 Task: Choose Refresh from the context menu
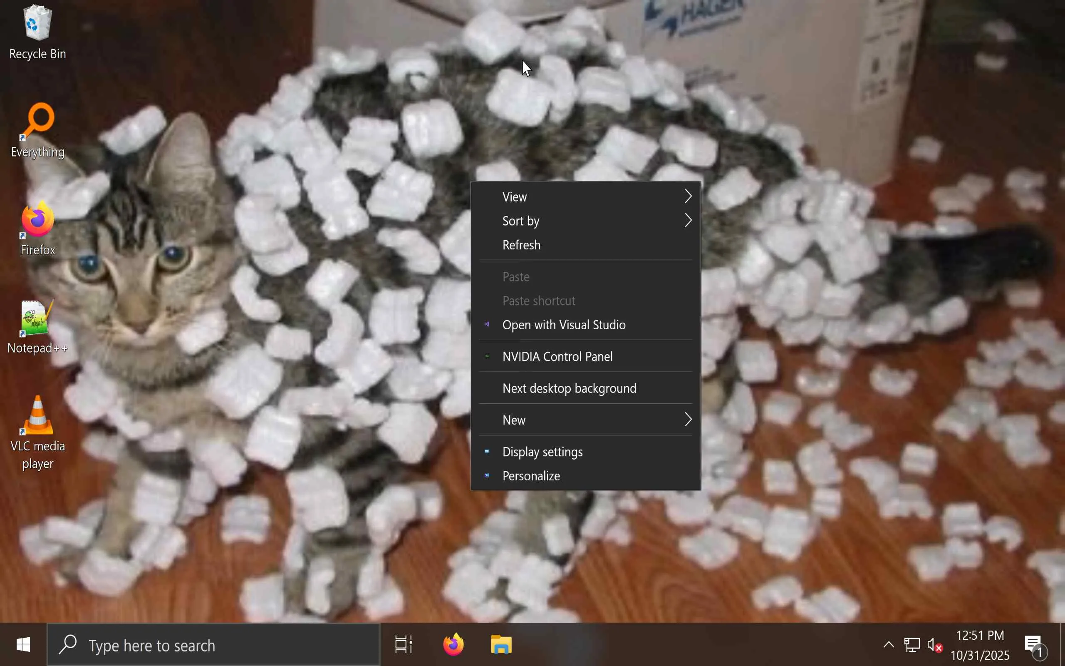(522, 245)
